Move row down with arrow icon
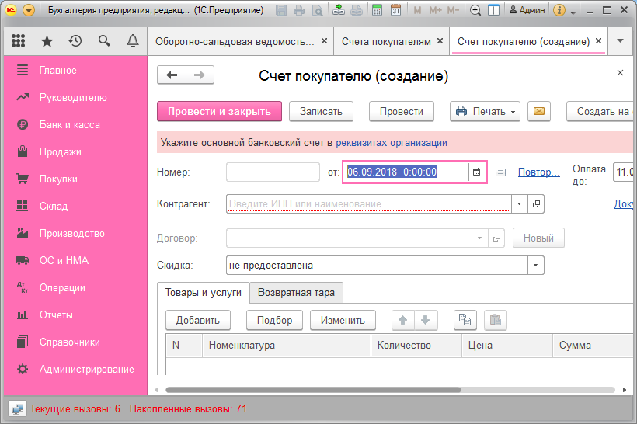Screen dimensions: 637x424 point(426,320)
